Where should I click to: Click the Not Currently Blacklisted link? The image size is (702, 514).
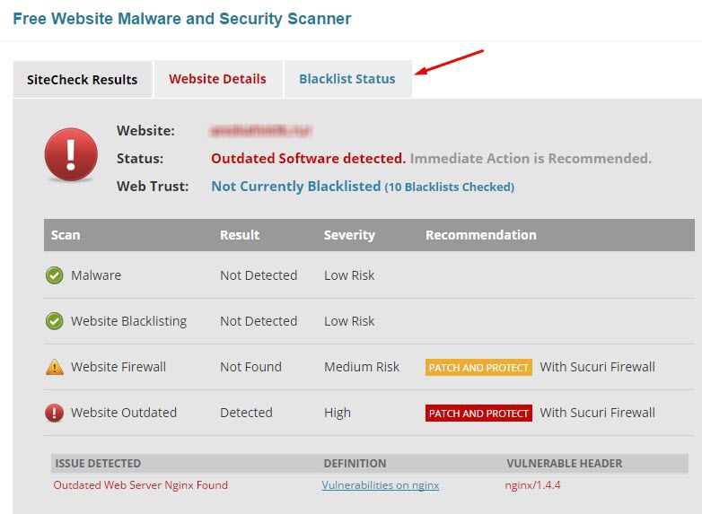click(x=295, y=187)
